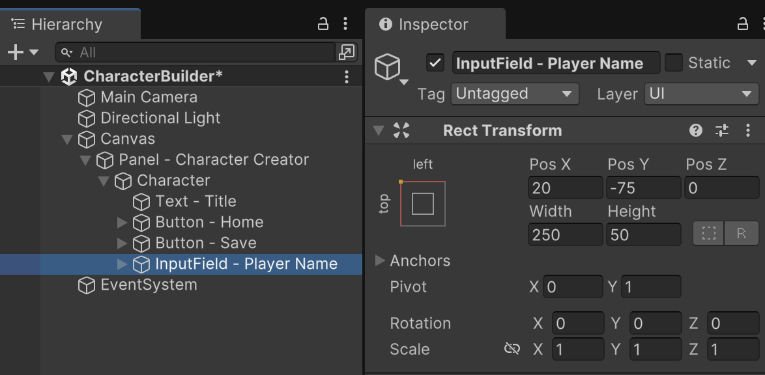Expand the Anchors section
Screen dimensions: 765x375
[380, 261]
